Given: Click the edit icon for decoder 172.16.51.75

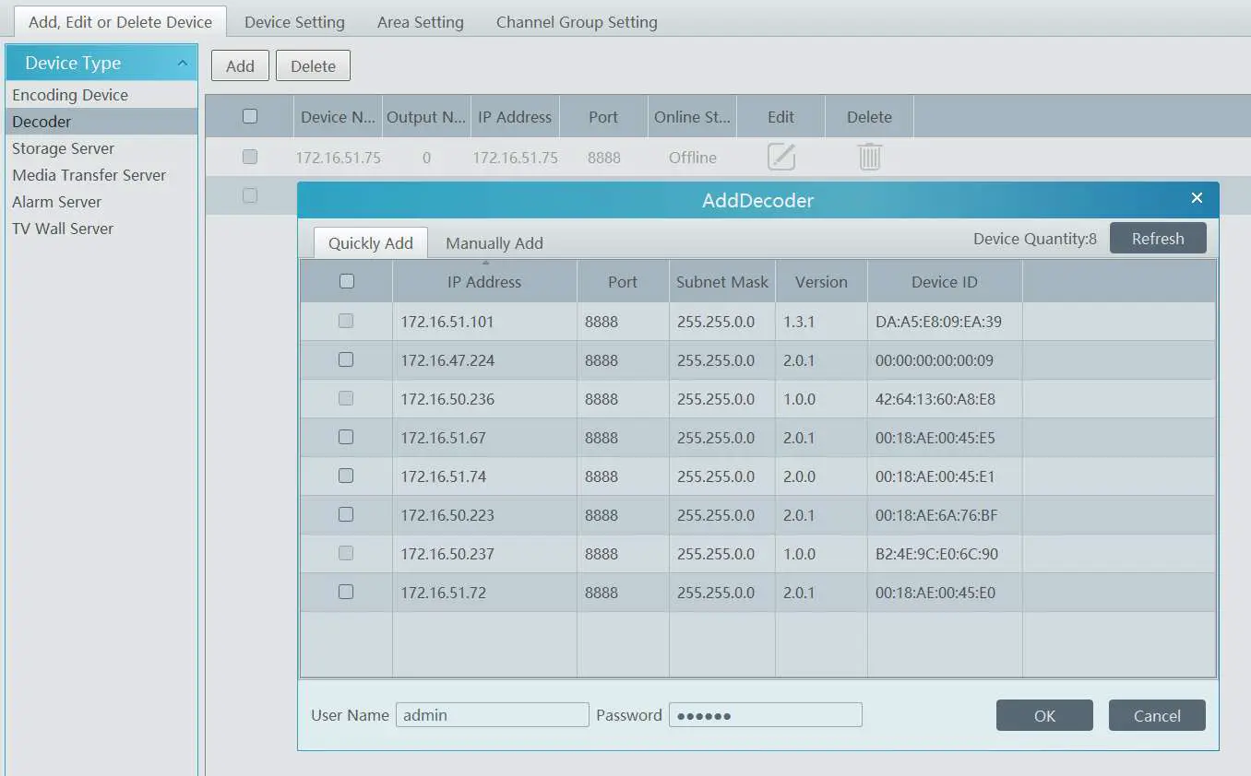Looking at the screenshot, I should (780, 157).
